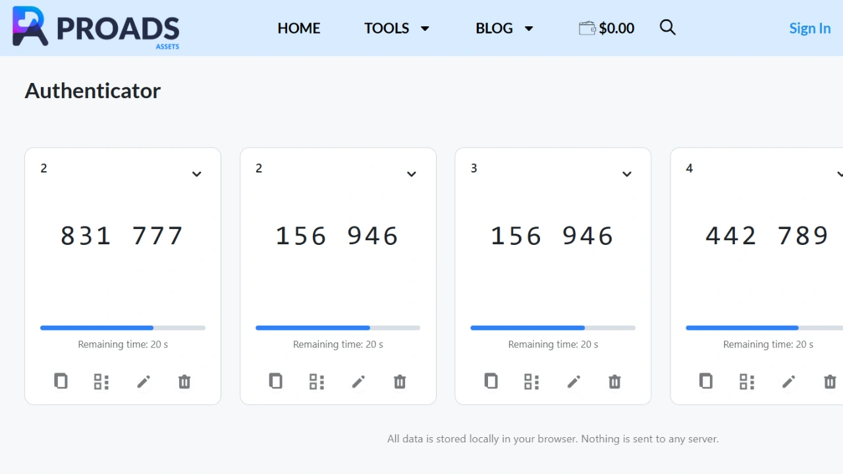
Task: Edit the card showing code 442 789
Action: (788, 382)
